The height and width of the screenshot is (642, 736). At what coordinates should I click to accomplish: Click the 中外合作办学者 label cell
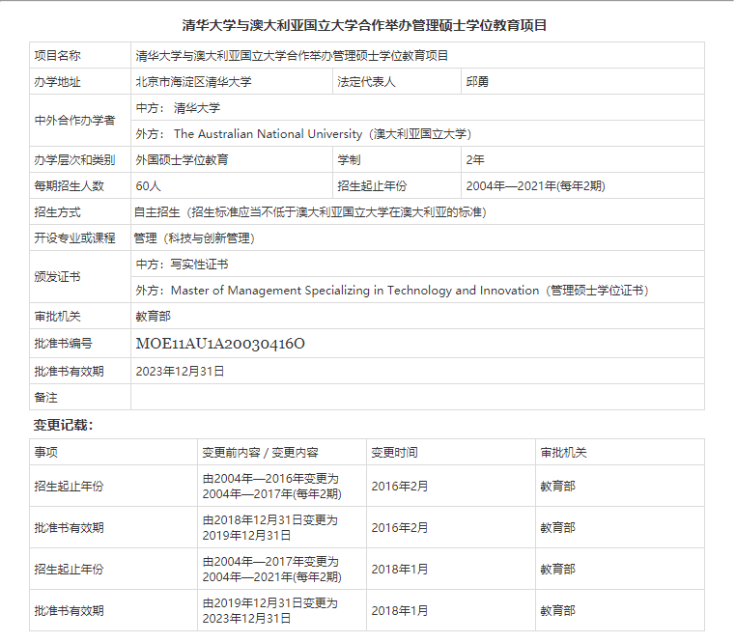tap(80, 121)
